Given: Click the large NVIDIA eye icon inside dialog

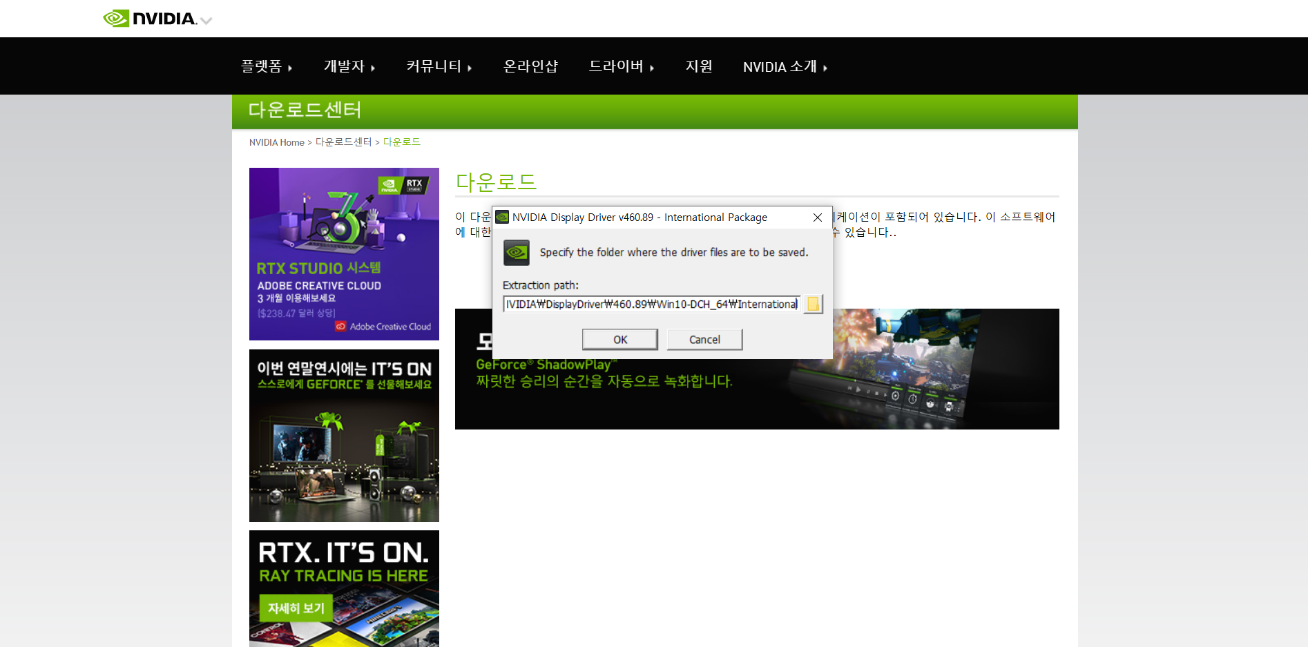Looking at the screenshot, I should [x=517, y=253].
